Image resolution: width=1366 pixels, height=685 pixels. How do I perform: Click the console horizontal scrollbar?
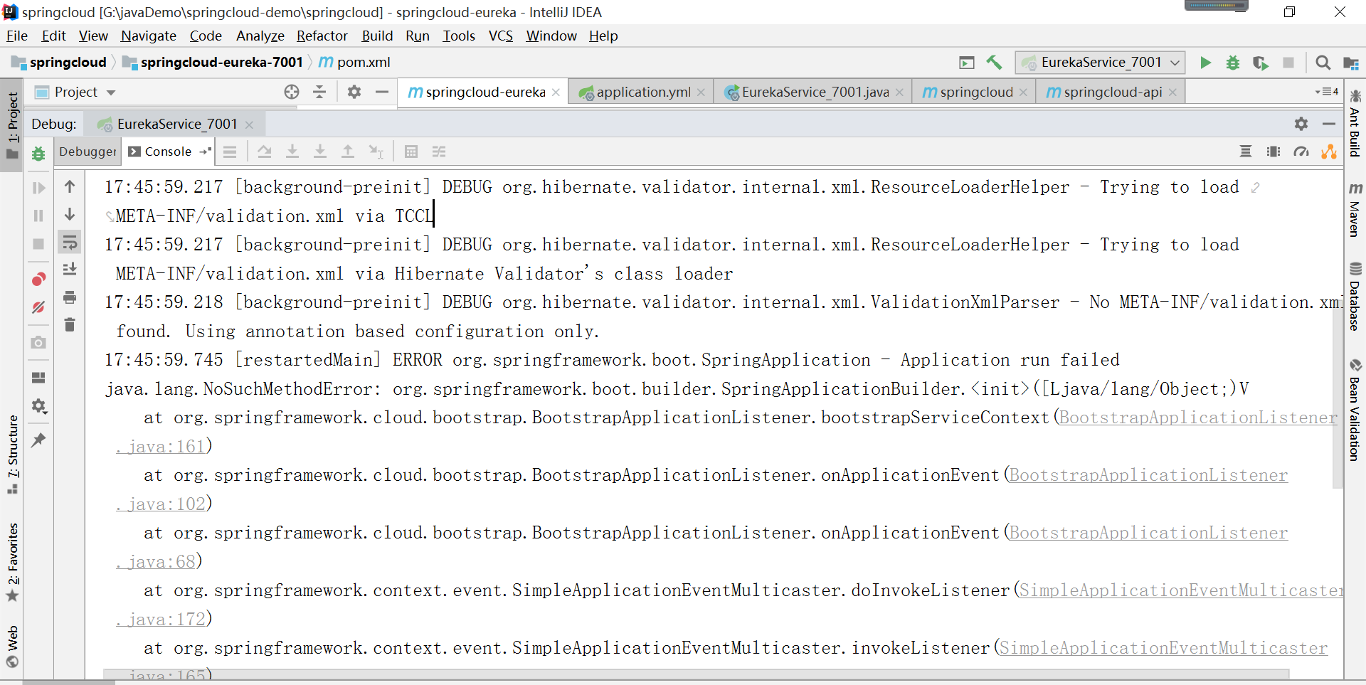[x=696, y=674]
